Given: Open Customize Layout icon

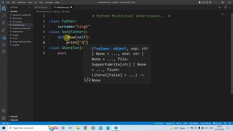Looking at the screenshot, I should click(210, 2).
